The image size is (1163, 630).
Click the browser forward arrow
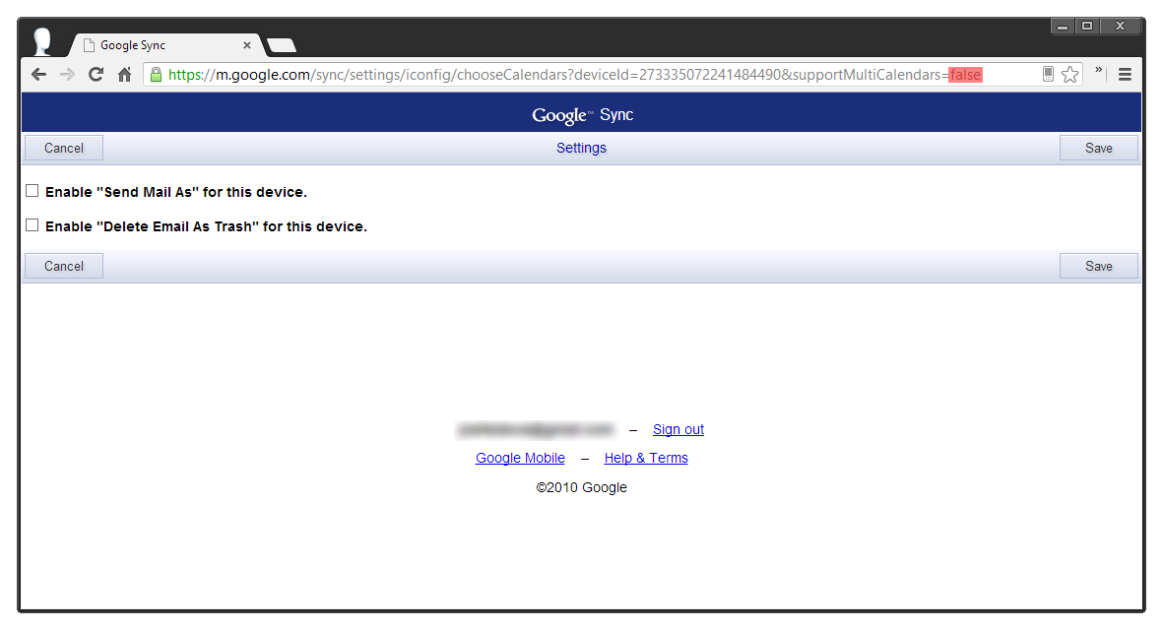[x=67, y=75]
